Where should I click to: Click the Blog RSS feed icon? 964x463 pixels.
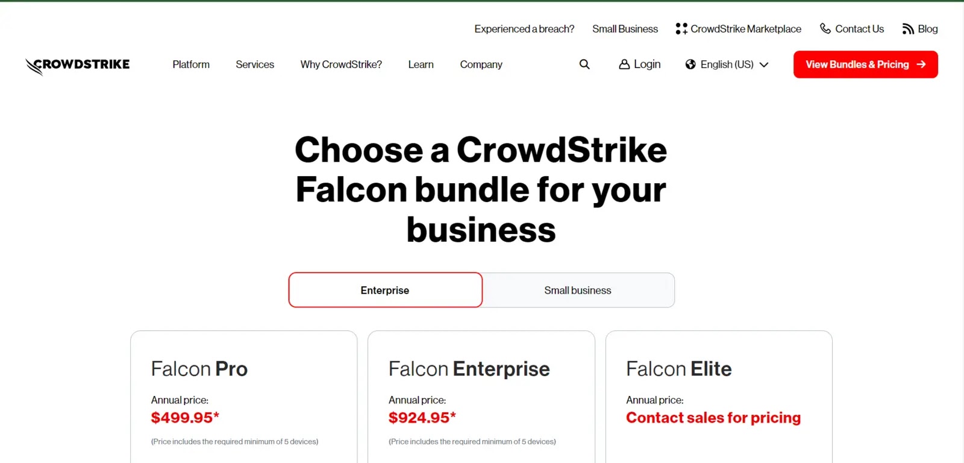(908, 29)
